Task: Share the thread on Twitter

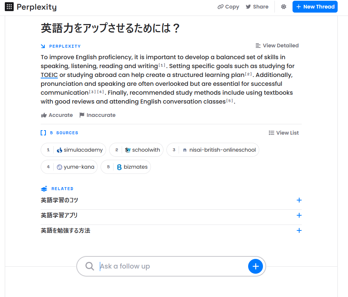Action: coord(257,7)
